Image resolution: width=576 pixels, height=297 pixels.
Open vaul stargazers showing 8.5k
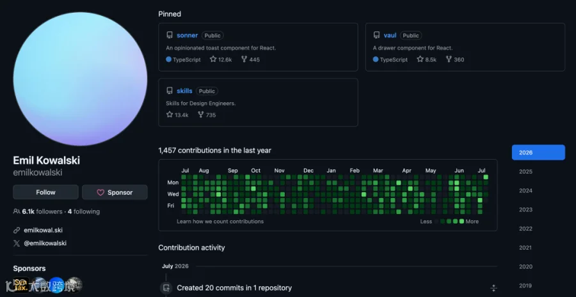426,59
